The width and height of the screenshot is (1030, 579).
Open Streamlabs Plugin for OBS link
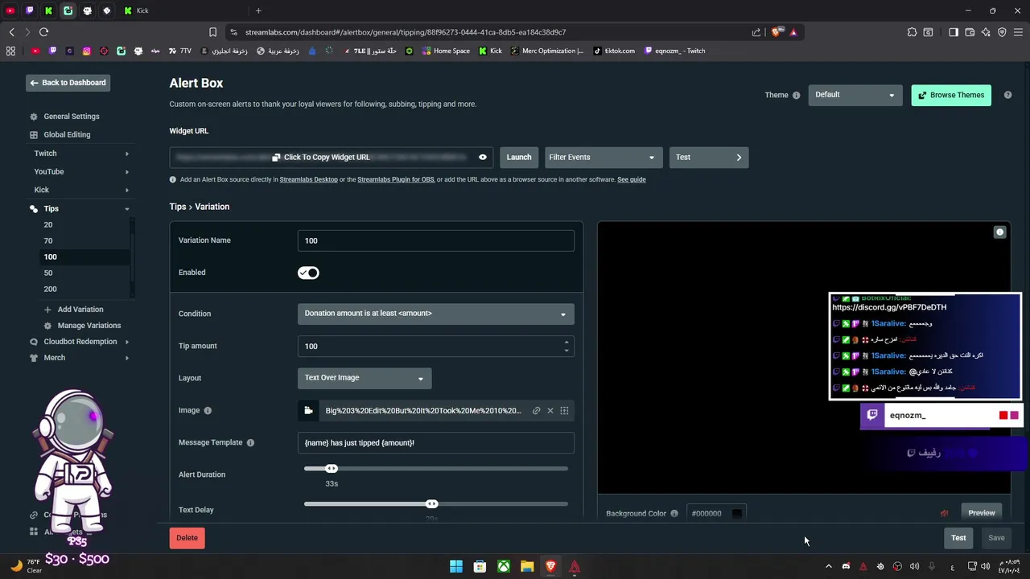(396, 179)
